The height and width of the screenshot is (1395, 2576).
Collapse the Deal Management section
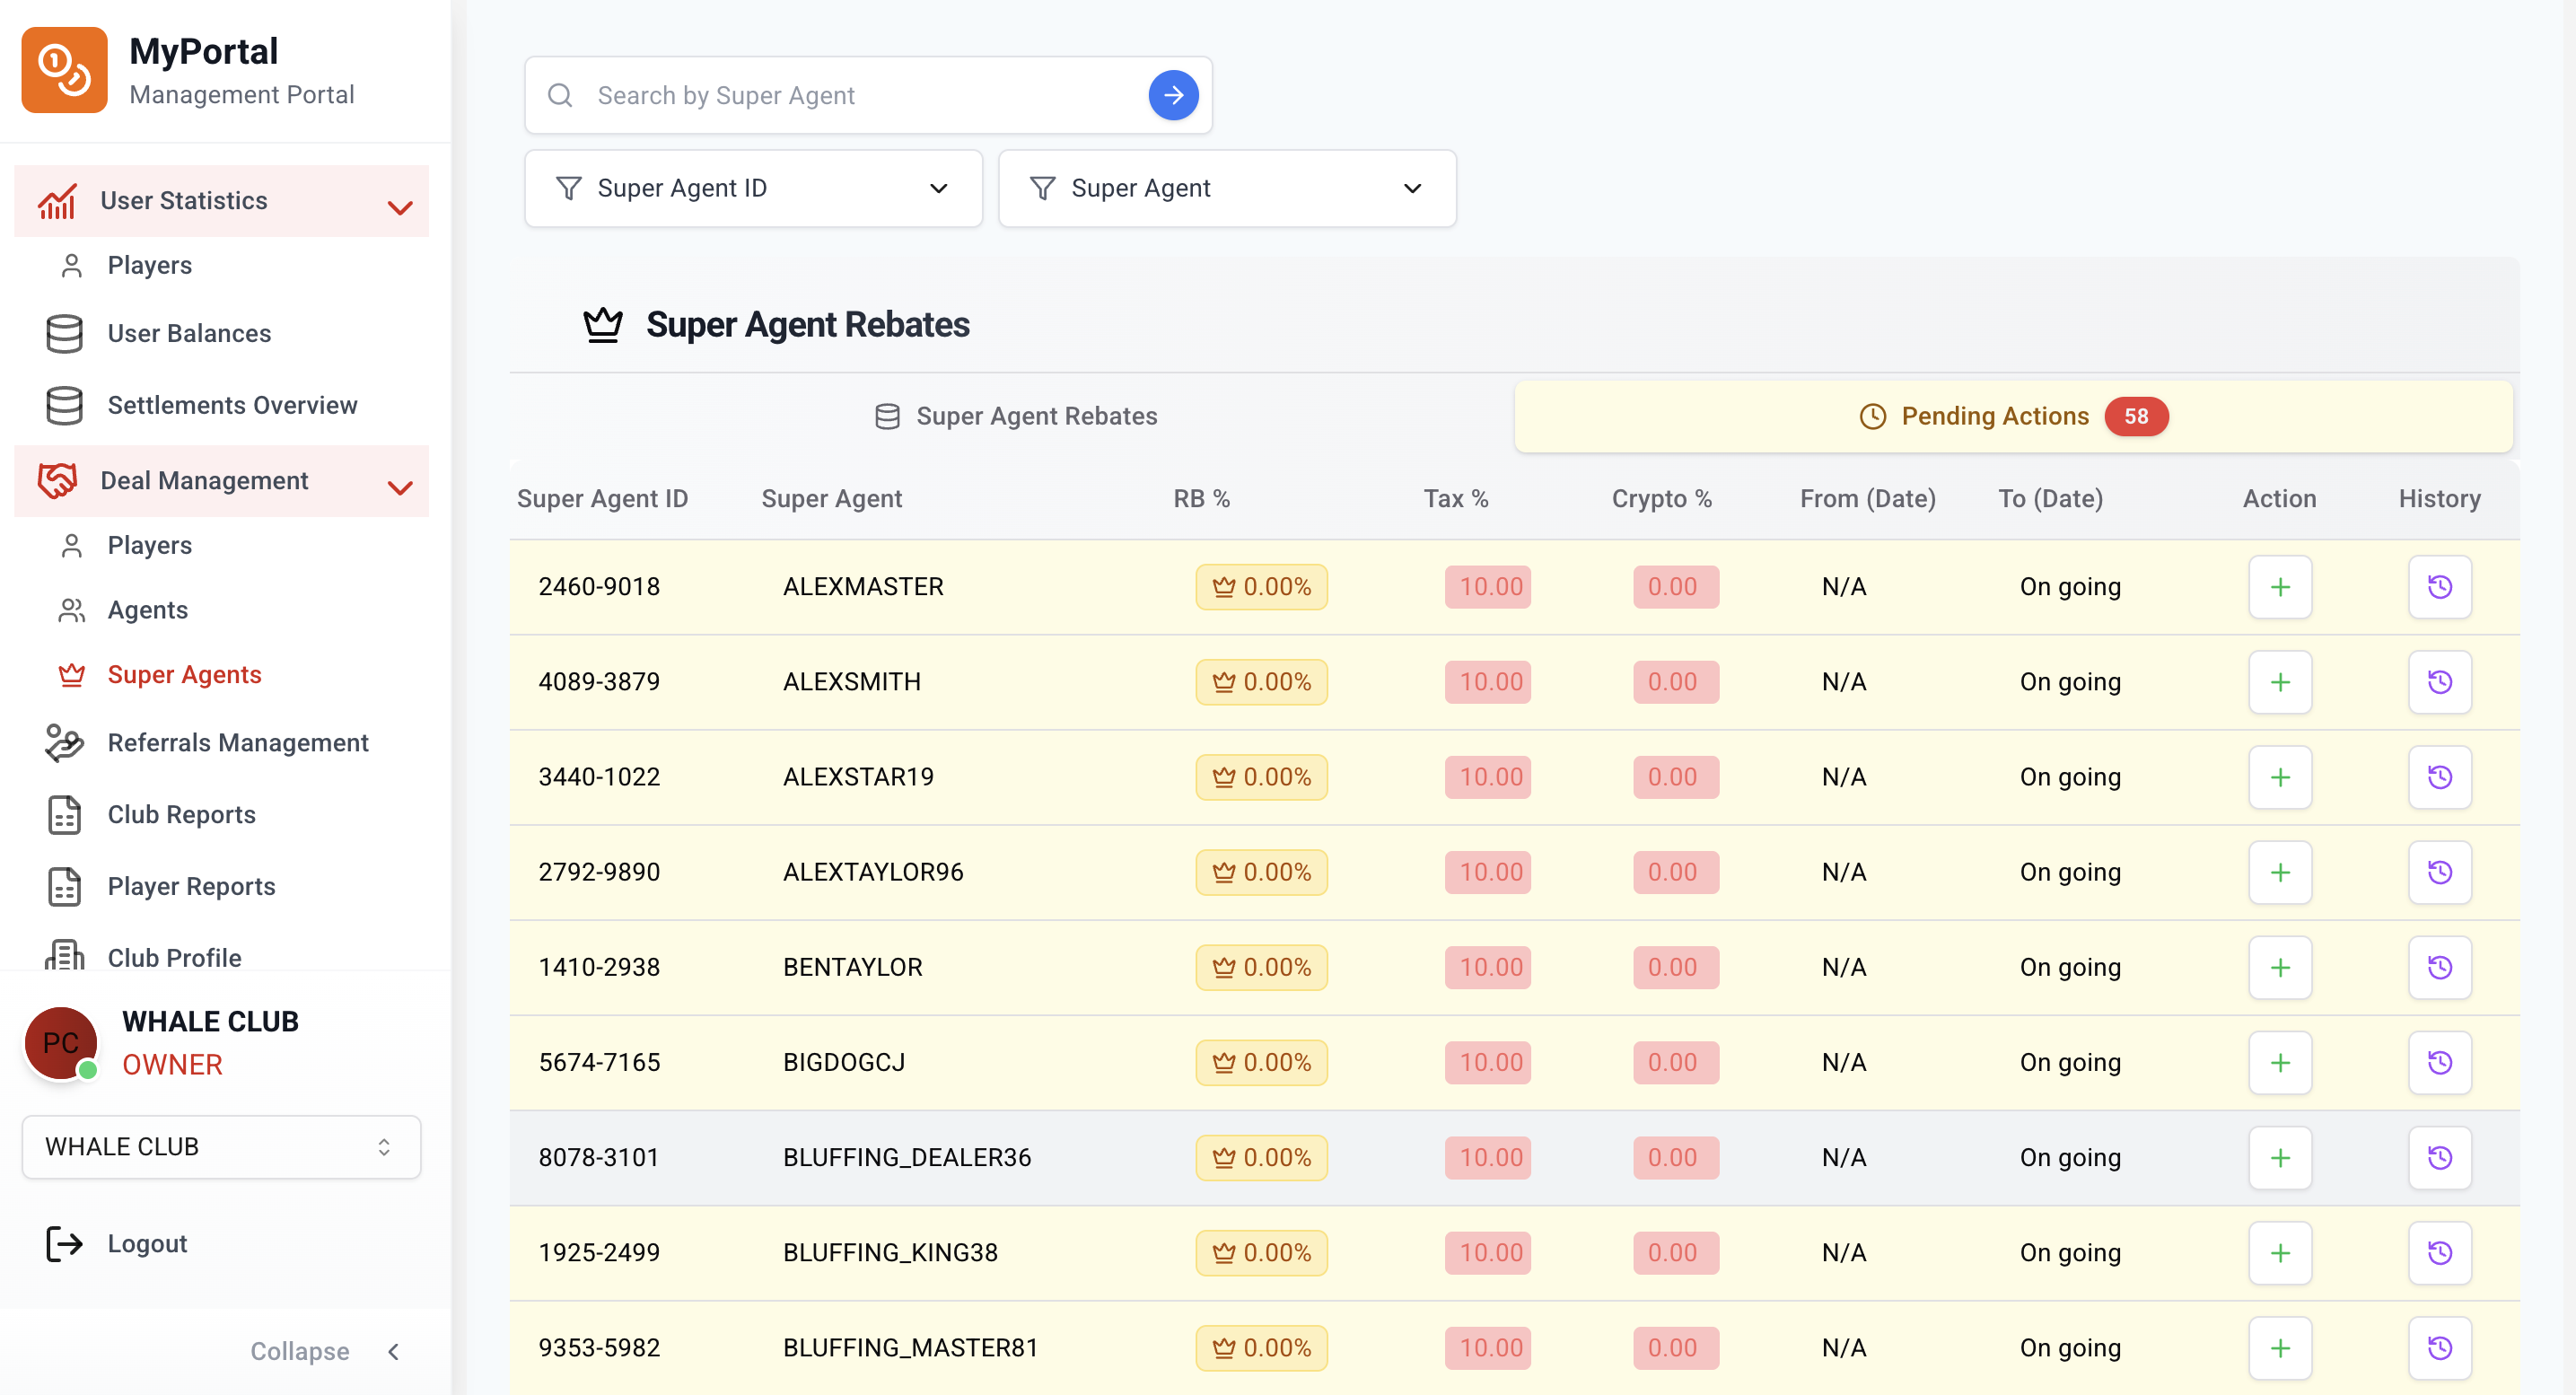pyautogui.click(x=400, y=487)
